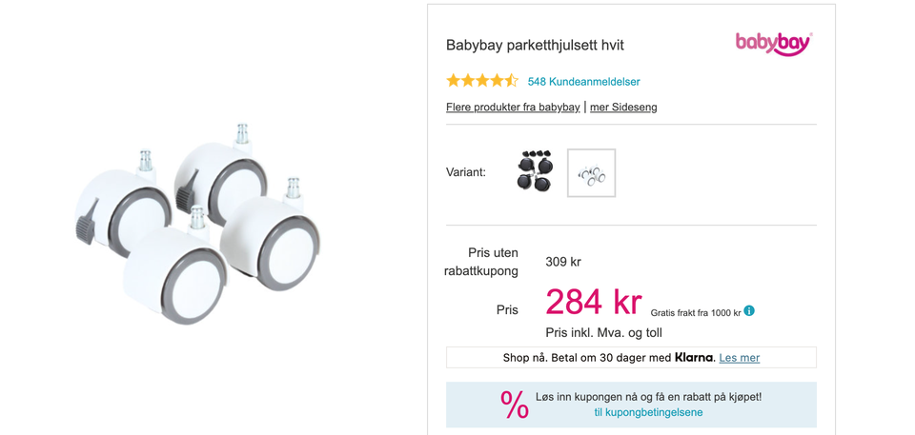Open Flere produkter fra babybay link
This screenshot has height=435, width=915.
click(513, 108)
